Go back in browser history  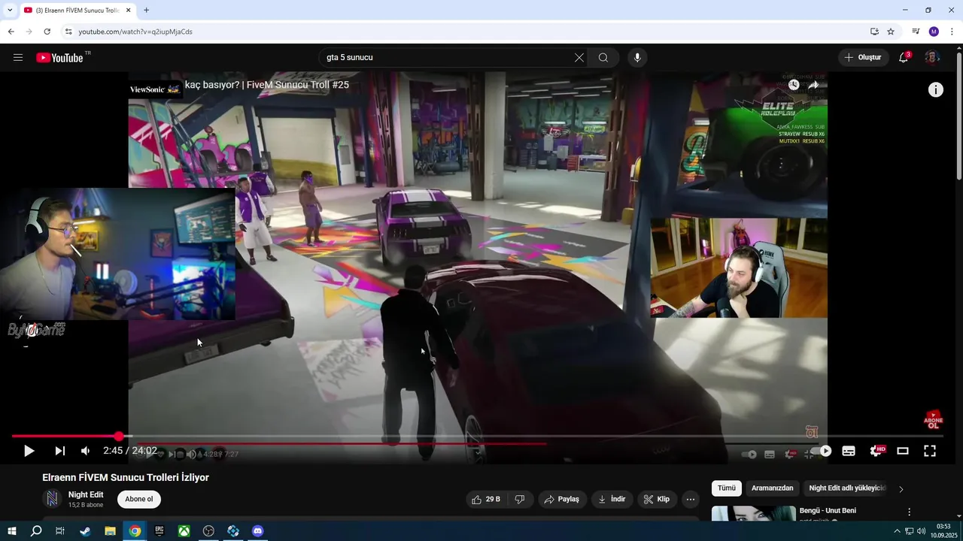[x=11, y=32]
